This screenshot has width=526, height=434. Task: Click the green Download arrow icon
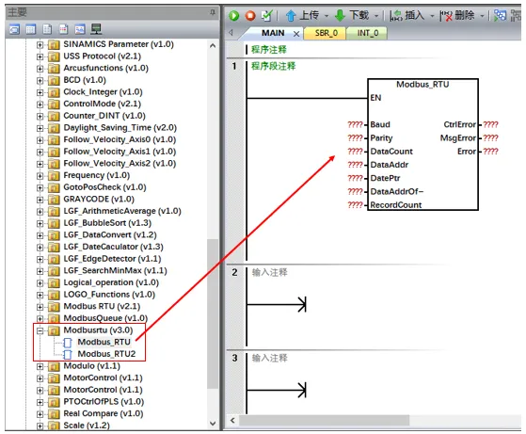pyautogui.click(x=340, y=15)
